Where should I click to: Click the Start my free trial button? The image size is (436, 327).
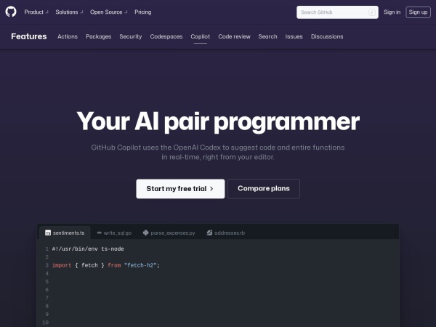pos(179,189)
